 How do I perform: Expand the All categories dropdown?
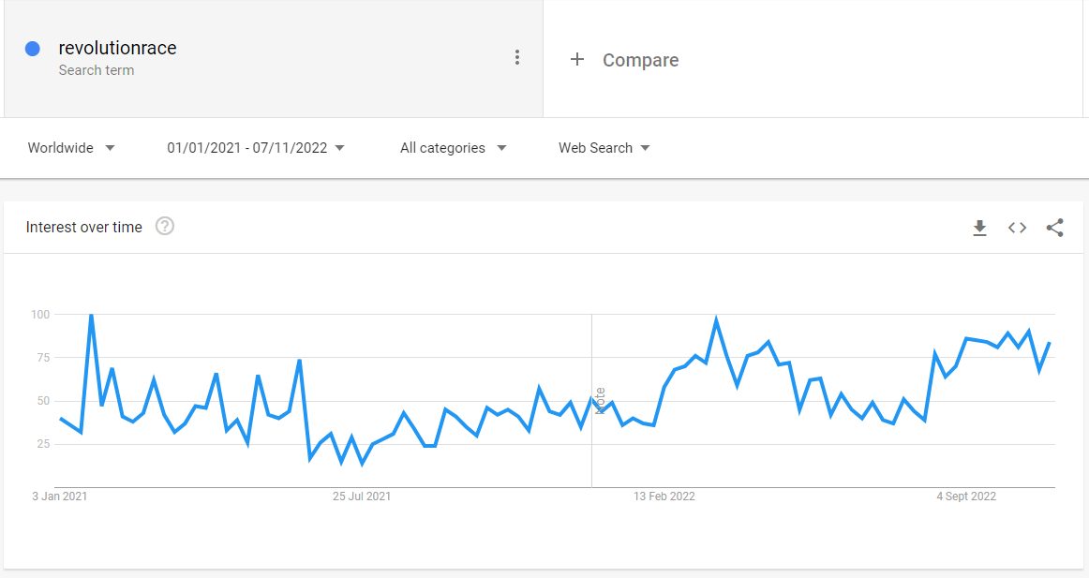click(453, 148)
